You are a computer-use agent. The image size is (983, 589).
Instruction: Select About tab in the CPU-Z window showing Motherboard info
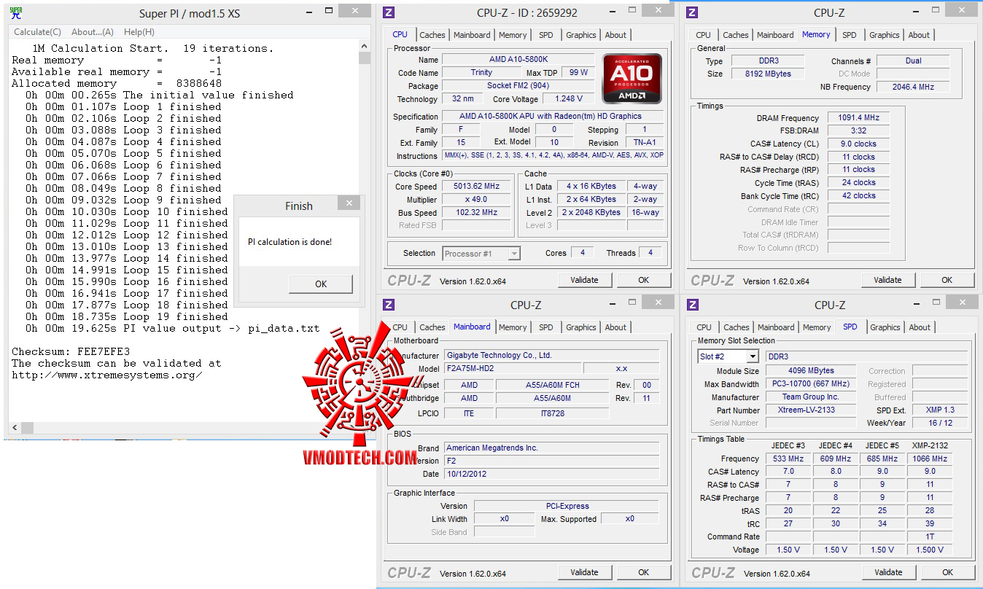[x=615, y=327]
